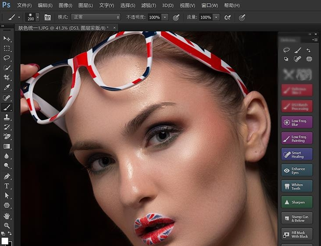The image size is (321, 246).
Task: Open the 滤镜(T) menu
Action: click(x=149, y=5)
